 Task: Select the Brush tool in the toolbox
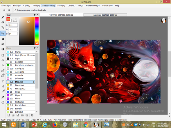pos(3,17)
